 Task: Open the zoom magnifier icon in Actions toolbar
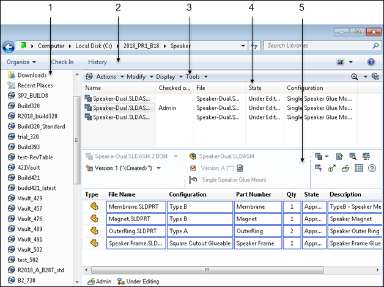tap(355, 76)
